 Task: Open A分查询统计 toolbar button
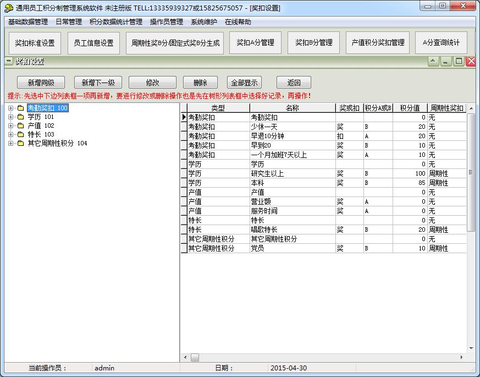click(441, 42)
